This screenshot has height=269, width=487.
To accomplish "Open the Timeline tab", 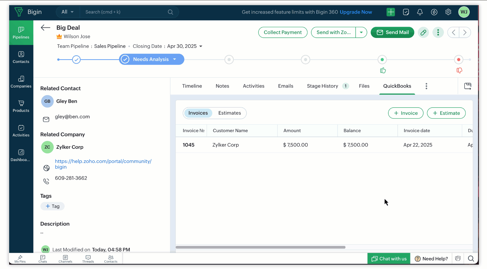I will pyautogui.click(x=192, y=86).
